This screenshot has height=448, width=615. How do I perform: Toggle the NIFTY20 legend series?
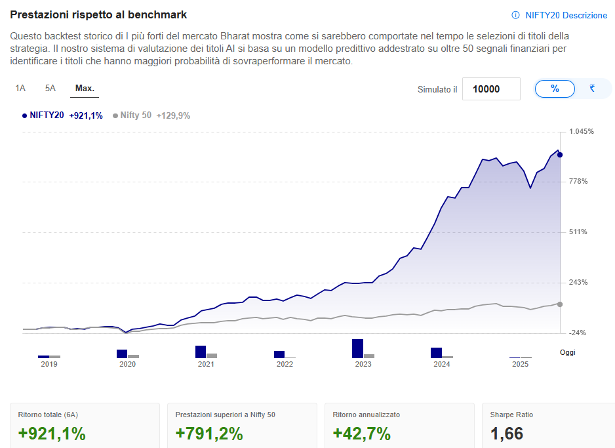(x=43, y=115)
